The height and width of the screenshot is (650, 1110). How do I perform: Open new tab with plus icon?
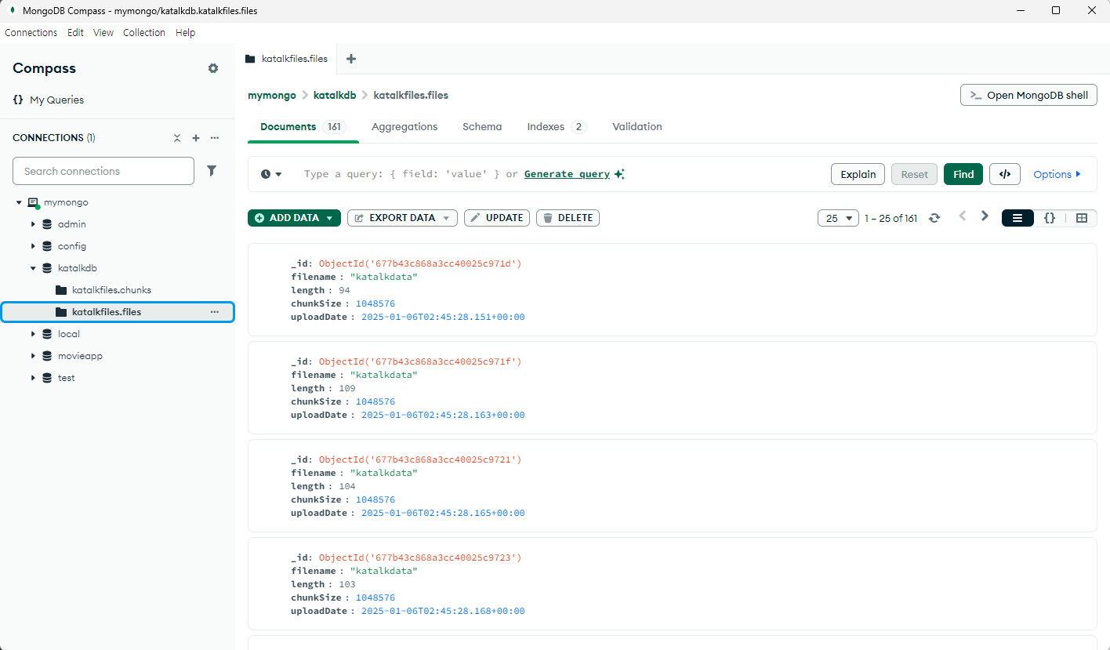pos(351,59)
